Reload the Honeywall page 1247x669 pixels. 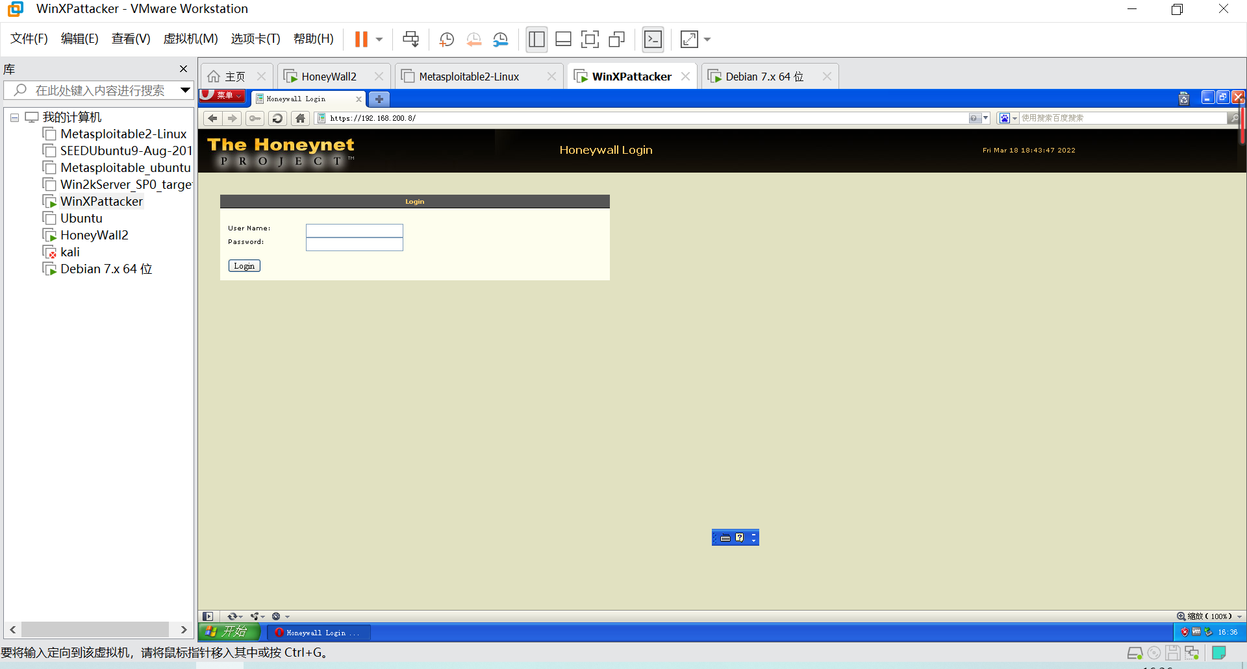point(277,118)
